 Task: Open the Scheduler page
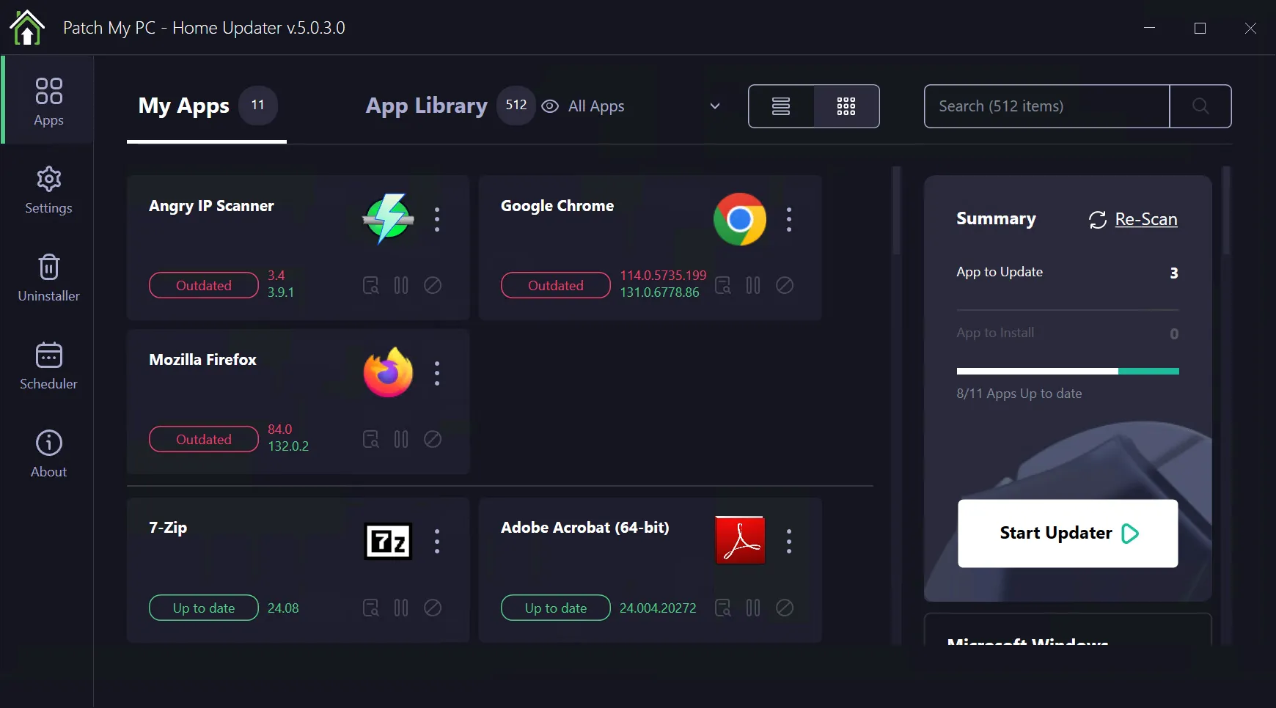click(48, 366)
